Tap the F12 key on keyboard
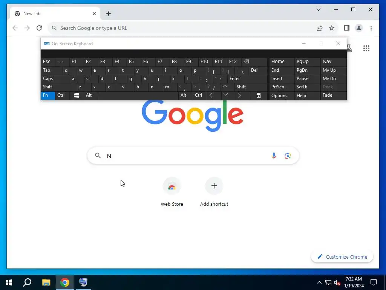 (x=234, y=62)
